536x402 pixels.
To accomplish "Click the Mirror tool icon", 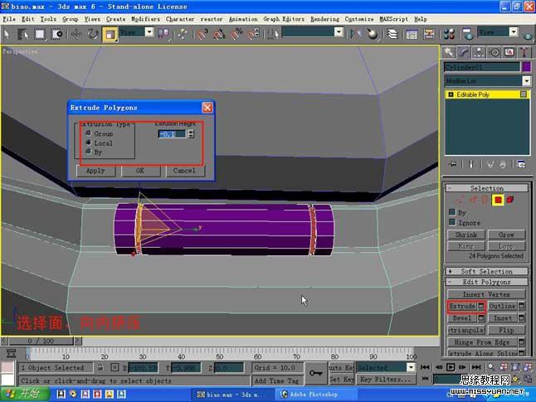I will (x=355, y=33).
